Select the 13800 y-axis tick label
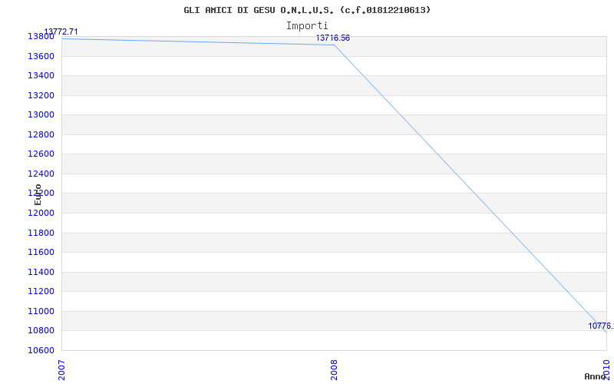Image resolution: width=614 pixels, height=384 pixels. (x=41, y=36)
